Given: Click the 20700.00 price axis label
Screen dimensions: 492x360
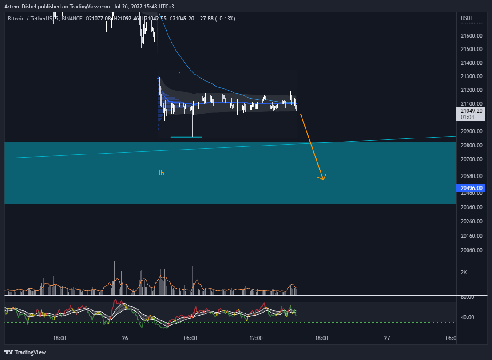Looking at the screenshot, I should point(471,159).
